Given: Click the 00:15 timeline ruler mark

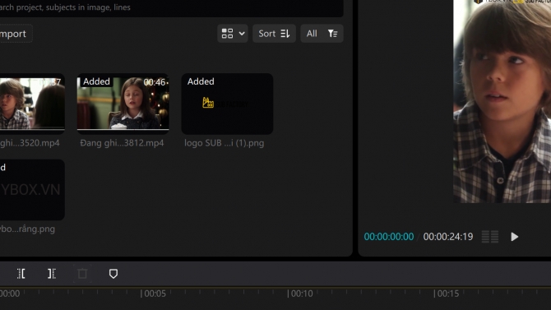Looking at the screenshot, I should tap(447, 294).
